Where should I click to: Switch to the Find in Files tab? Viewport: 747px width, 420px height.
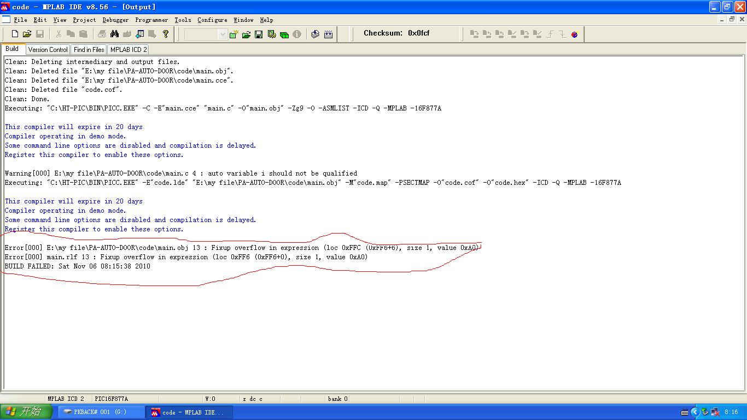point(89,49)
